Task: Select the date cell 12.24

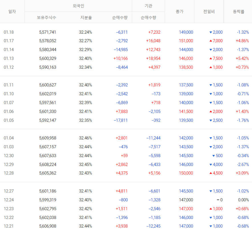Action: 9,200
